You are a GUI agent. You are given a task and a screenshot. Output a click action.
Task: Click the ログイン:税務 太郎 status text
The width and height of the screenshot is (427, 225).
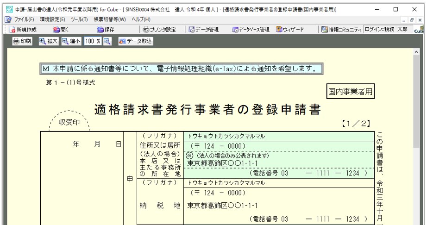coord(386,29)
